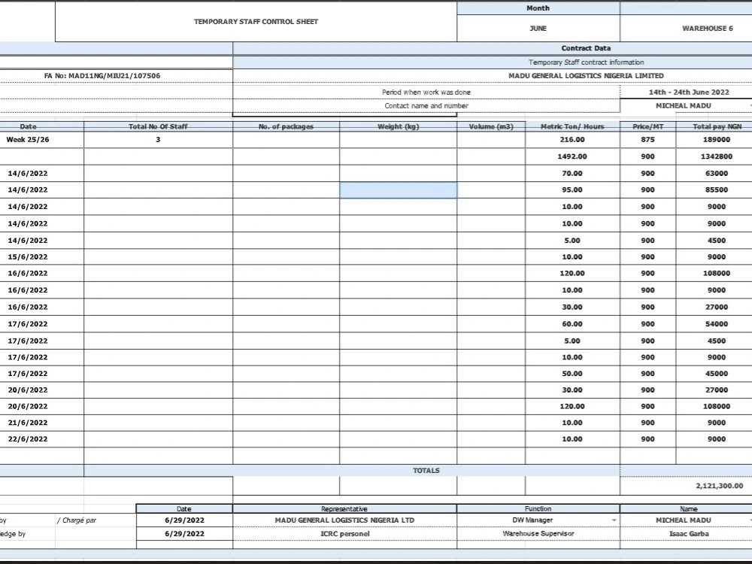752x564 pixels.
Task: Select the 54000 total pay cell
Action: (714, 324)
